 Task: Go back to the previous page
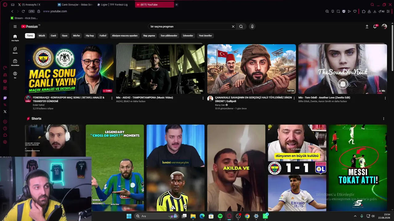(12, 11)
